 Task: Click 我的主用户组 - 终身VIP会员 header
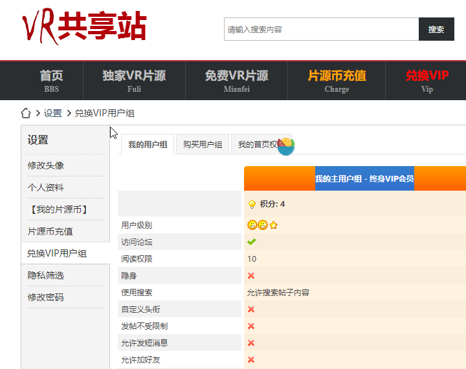[x=364, y=178]
